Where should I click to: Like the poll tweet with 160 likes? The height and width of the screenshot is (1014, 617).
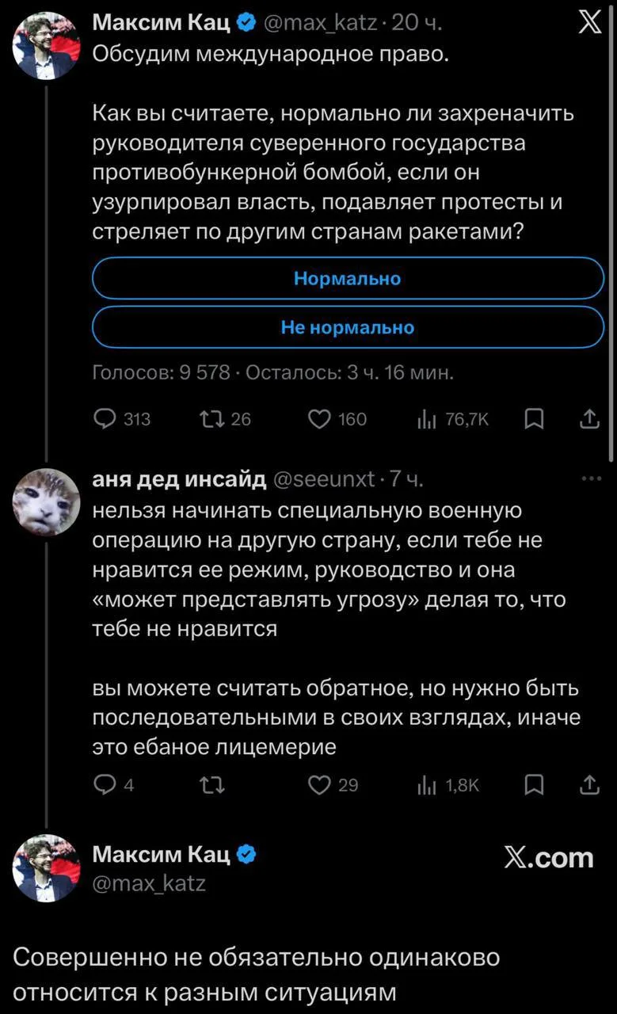point(321,419)
